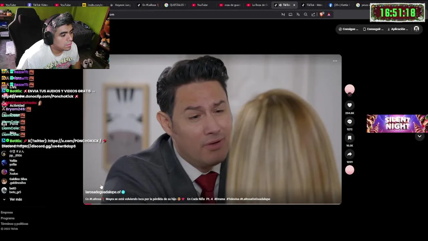
Task: Switch to the TikTok - Mak tab
Action: [x=312, y=5]
